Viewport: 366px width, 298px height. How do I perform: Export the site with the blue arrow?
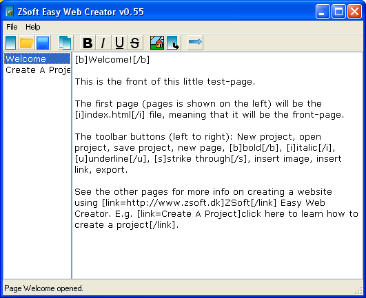(195, 43)
